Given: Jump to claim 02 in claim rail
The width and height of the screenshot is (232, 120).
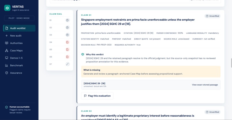Looking at the screenshot, I should (x=60, y=28).
